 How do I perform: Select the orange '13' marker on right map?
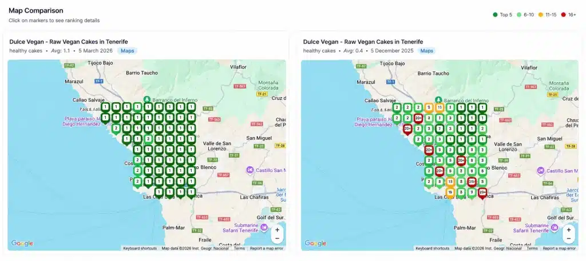[x=450, y=182]
